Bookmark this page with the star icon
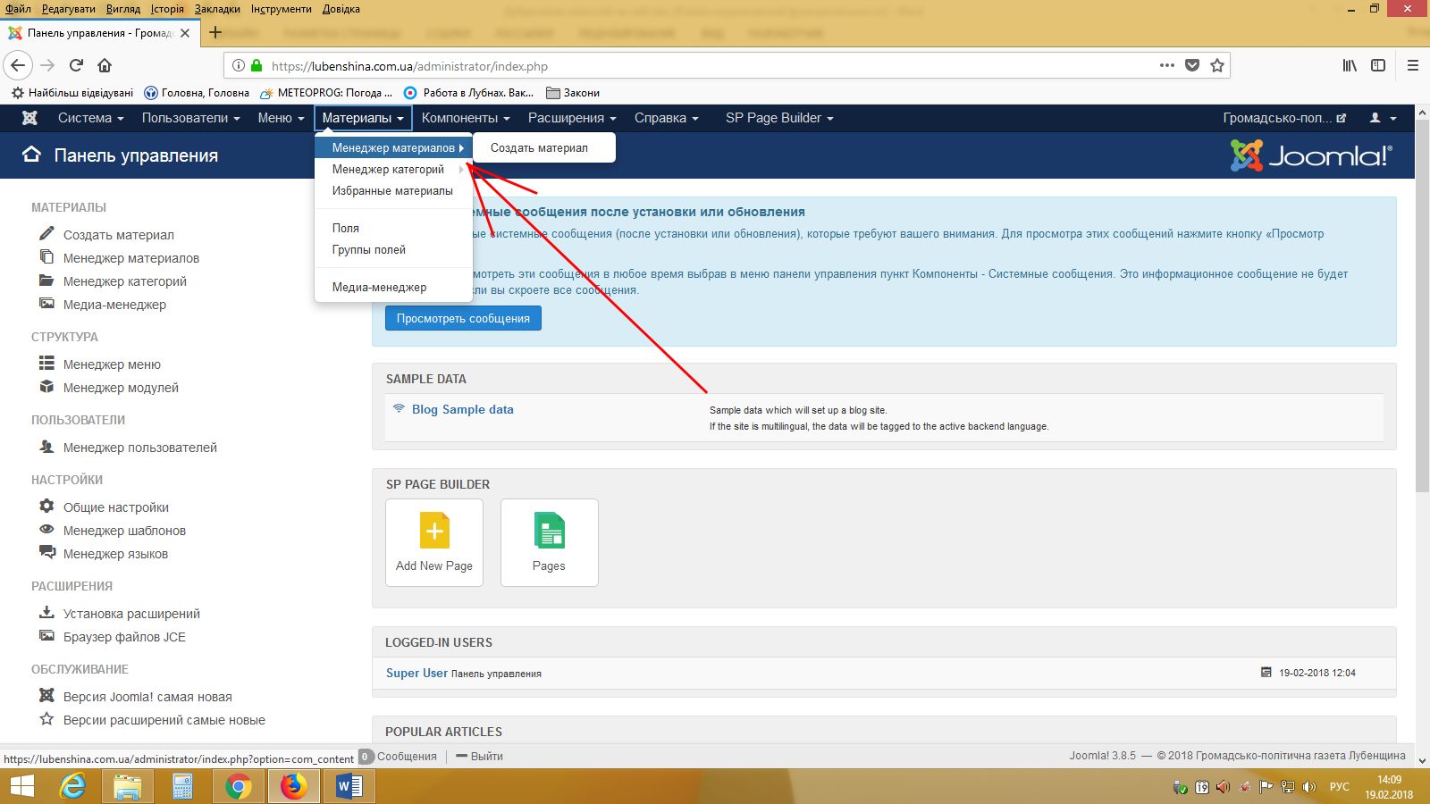This screenshot has height=804, width=1430. [1216, 65]
